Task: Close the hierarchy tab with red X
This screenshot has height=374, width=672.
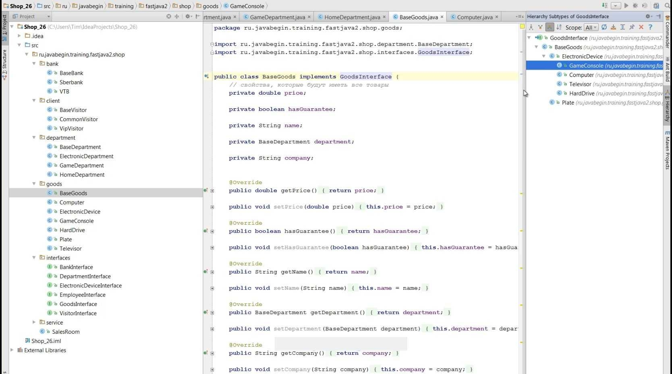Action: (x=641, y=27)
